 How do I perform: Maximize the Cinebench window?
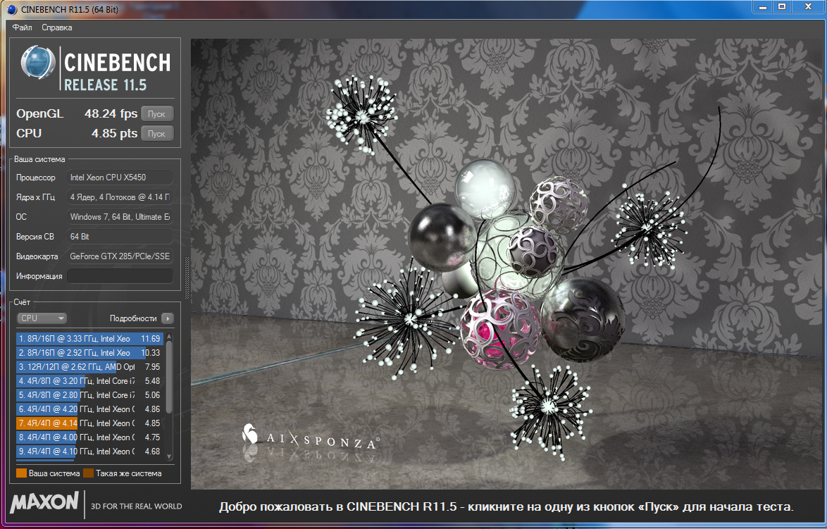(x=782, y=7)
